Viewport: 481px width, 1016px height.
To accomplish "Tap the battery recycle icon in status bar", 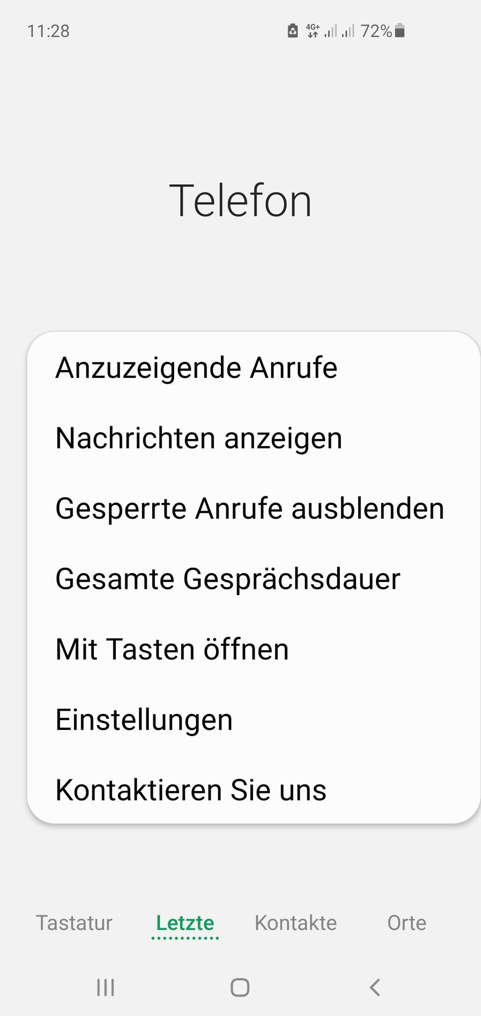I will click(x=293, y=31).
